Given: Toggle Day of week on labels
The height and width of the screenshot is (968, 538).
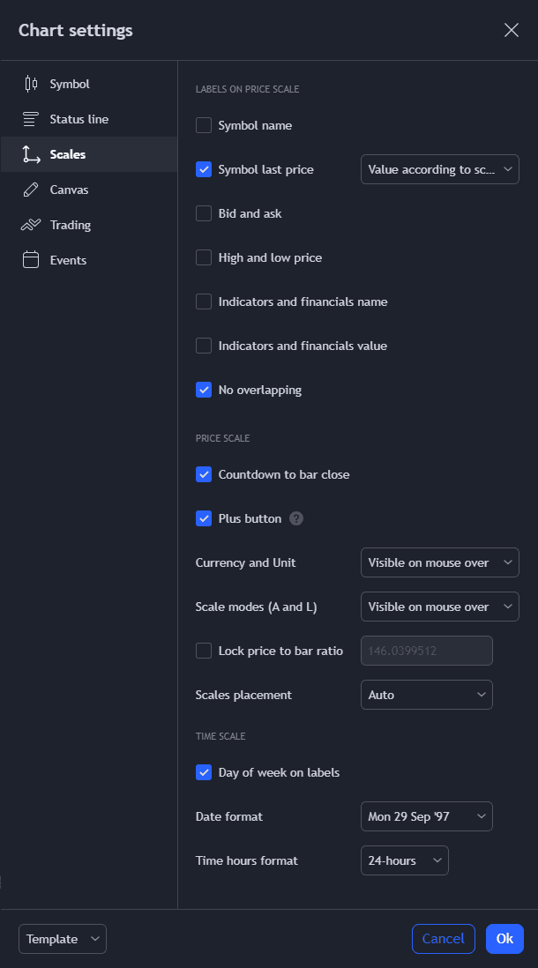Looking at the screenshot, I should tap(204, 772).
